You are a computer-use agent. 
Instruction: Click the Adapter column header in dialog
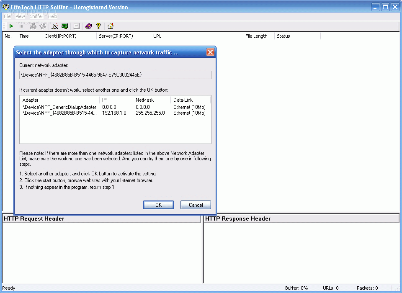[59, 100]
